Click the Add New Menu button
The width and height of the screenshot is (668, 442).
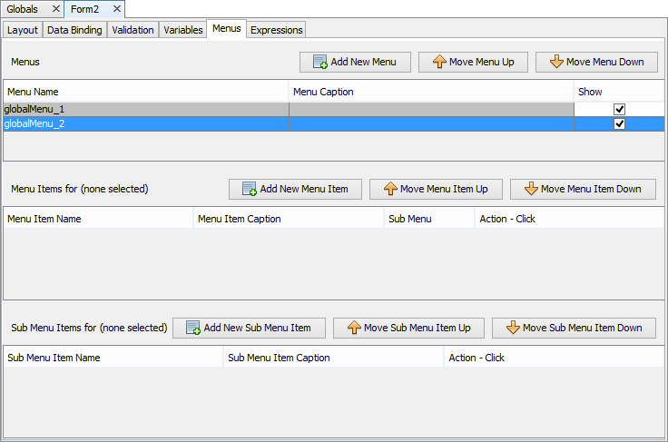click(355, 62)
